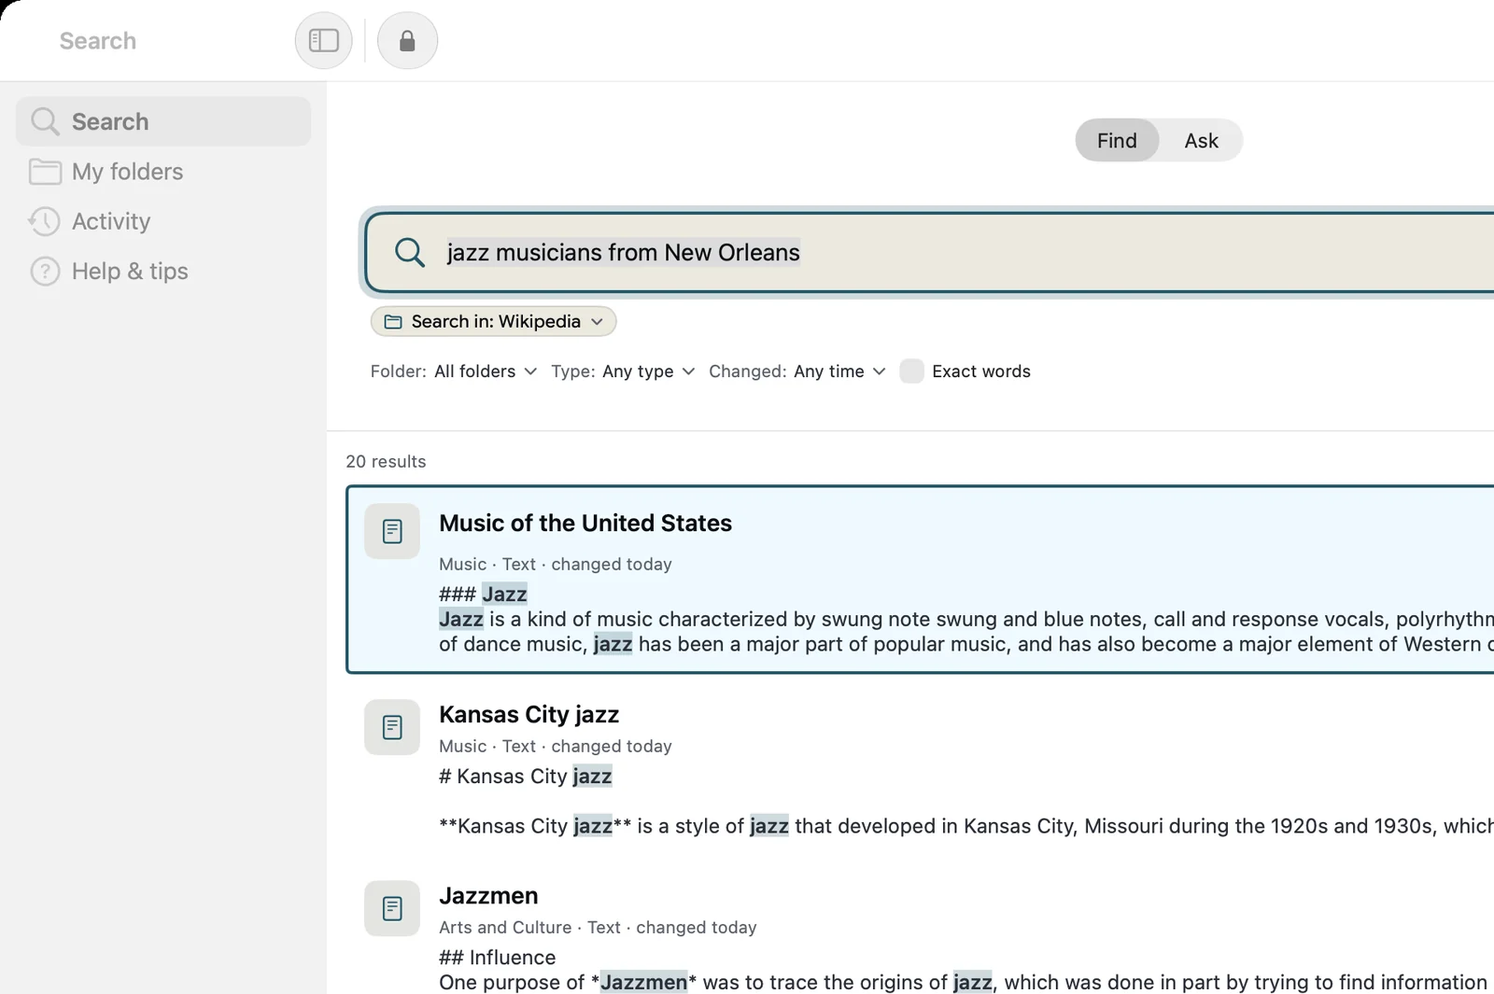The image size is (1494, 994).
Task: Click the Exact words label
Action: click(x=981, y=371)
